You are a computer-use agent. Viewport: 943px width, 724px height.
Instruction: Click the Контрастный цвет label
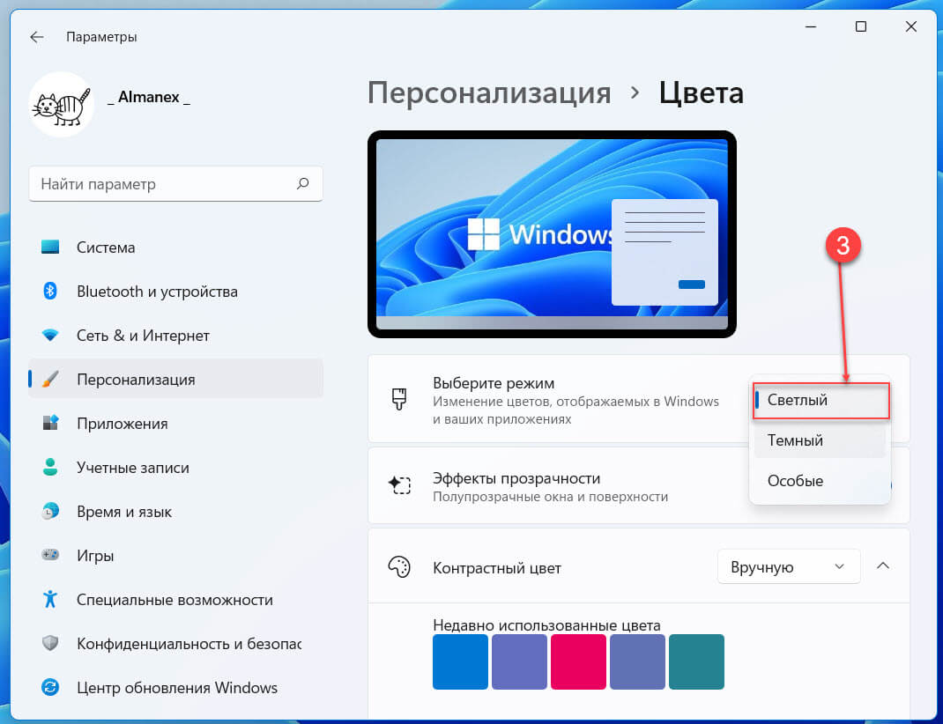pyautogui.click(x=497, y=568)
